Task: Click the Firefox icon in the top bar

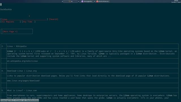Action: pyautogui.click(x=97, y=1)
